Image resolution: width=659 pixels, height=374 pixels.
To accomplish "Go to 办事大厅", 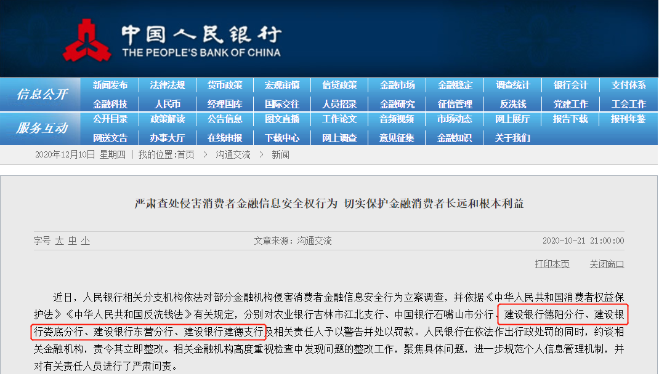I will coord(168,138).
